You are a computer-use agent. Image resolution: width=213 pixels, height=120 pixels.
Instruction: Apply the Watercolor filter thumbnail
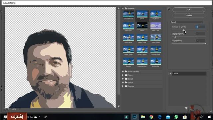tap(156, 61)
